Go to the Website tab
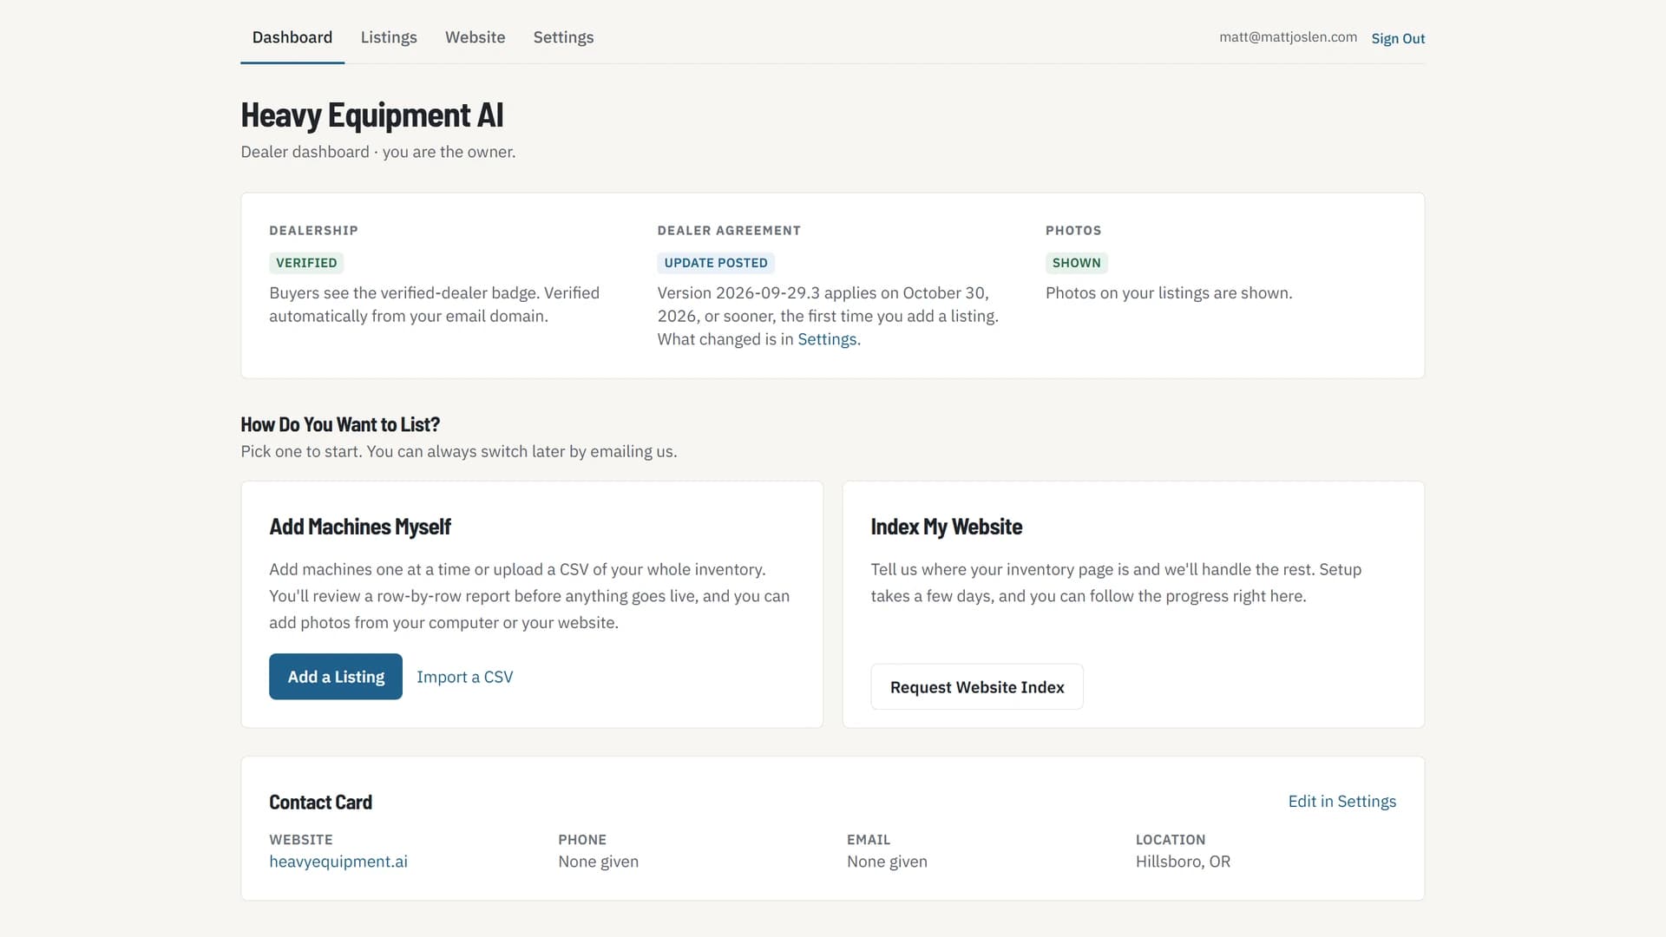This screenshot has width=1666, height=937. tap(475, 37)
